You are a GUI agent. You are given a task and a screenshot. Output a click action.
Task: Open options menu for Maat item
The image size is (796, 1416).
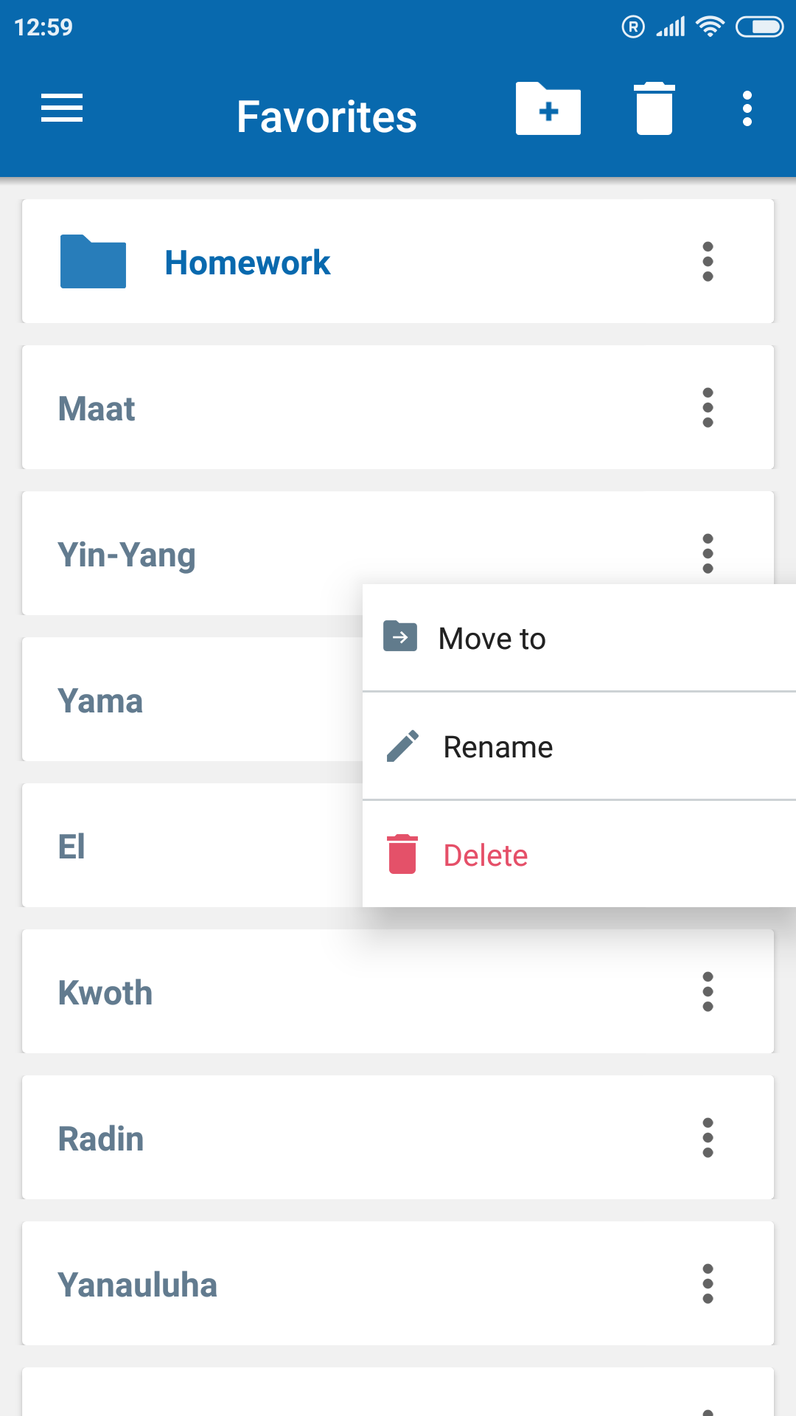[x=708, y=407]
